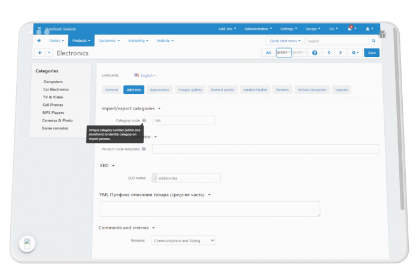Switch to the General tab
419x279 pixels.
111,90
